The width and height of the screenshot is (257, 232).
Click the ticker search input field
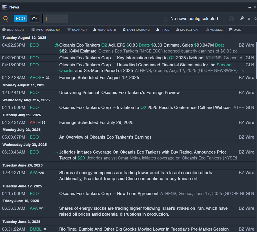(x=55, y=19)
